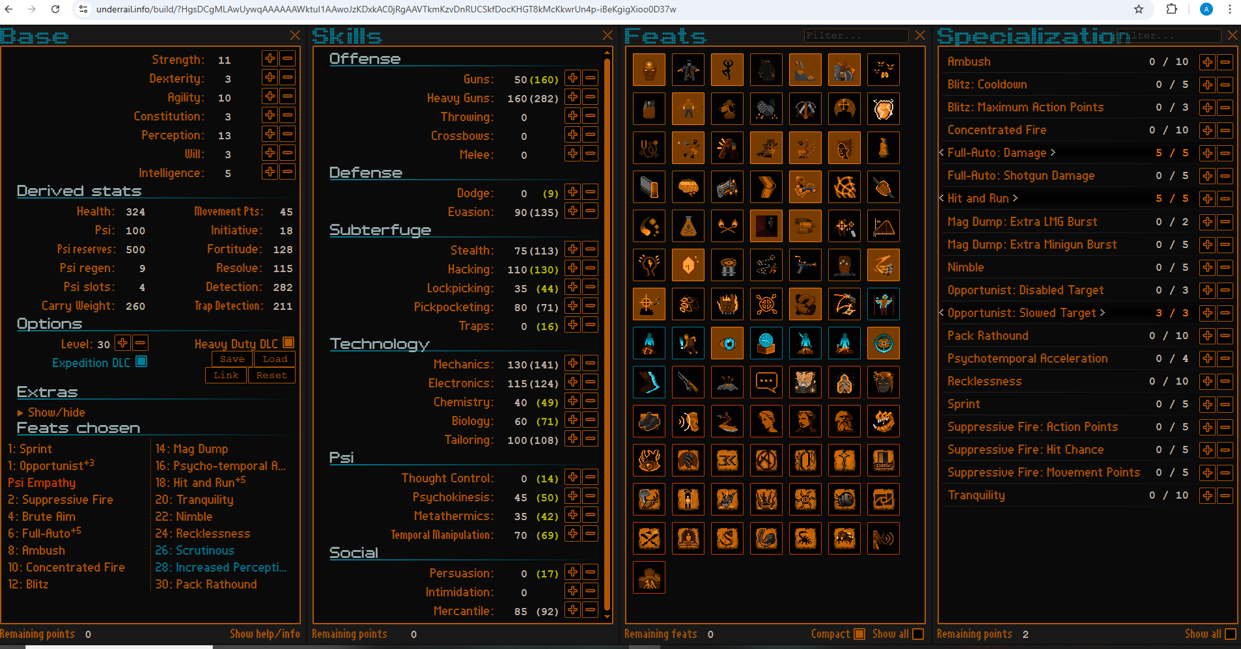The width and height of the screenshot is (1241, 649).
Task: Click 'Pack Rathound' in the Specialization list
Action: (988, 335)
